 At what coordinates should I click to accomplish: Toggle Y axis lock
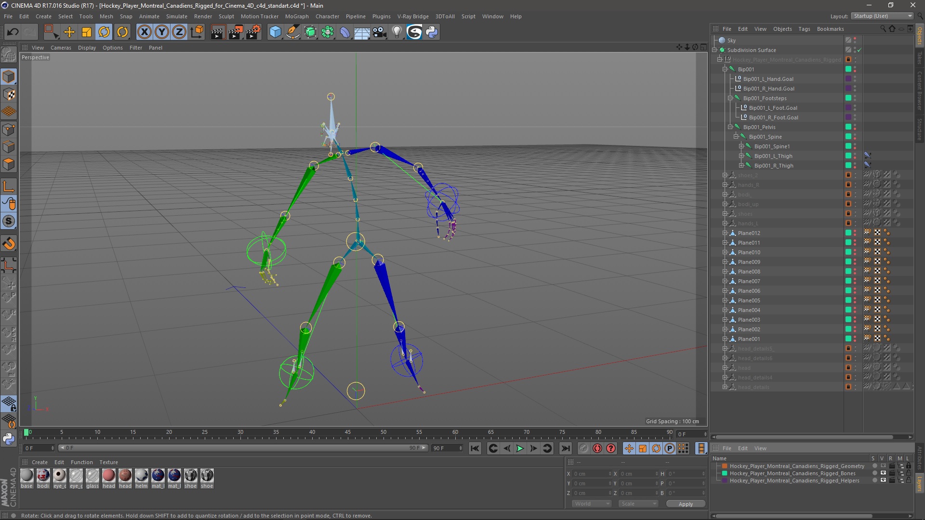(x=161, y=32)
